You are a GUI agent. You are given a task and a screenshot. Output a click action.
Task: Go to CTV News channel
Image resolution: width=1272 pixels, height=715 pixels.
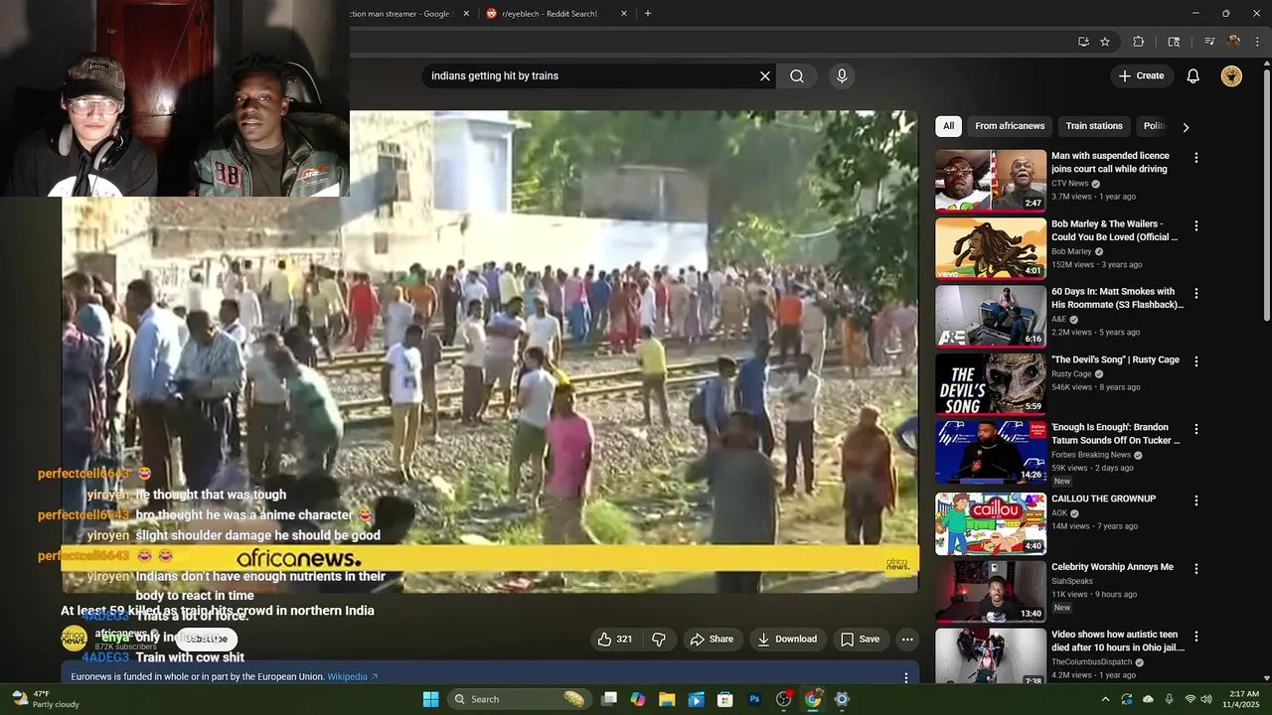(1069, 184)
